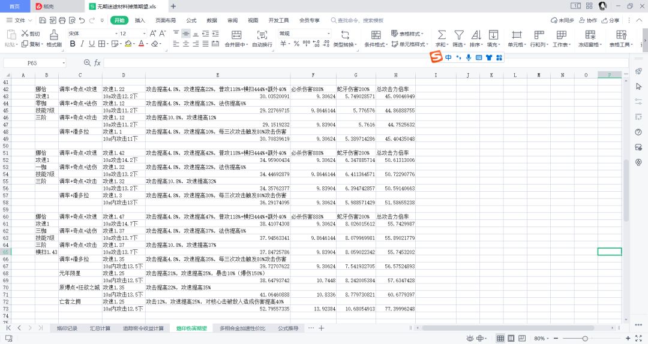The width and height of the screenshot is (648, 344).
Task: Open the font name dropdown (宋体)
Action: click(x=116, y=34)
